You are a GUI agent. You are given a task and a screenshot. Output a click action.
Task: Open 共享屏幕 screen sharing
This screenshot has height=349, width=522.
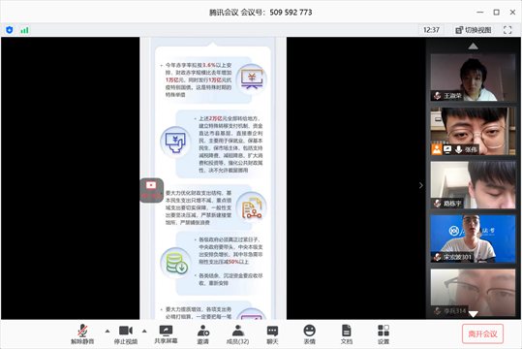click(x=166, y=333)
